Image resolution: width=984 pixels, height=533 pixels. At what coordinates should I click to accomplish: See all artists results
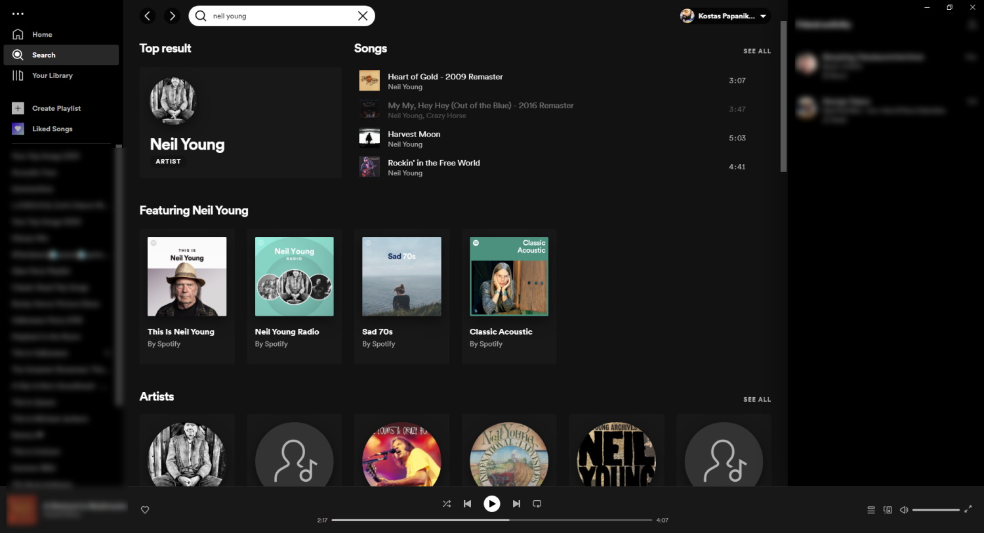click(757, 399)
